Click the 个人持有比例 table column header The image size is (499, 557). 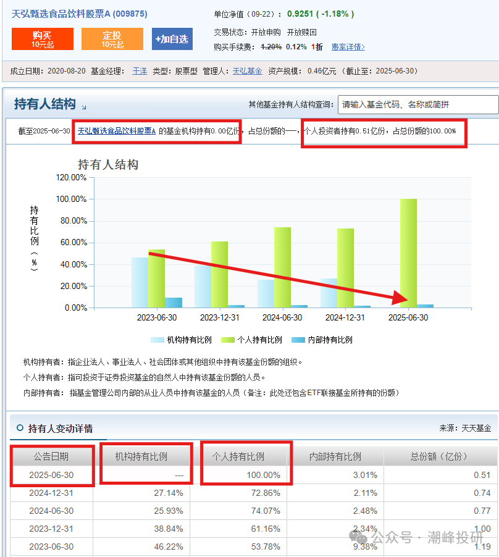point(238,456)
